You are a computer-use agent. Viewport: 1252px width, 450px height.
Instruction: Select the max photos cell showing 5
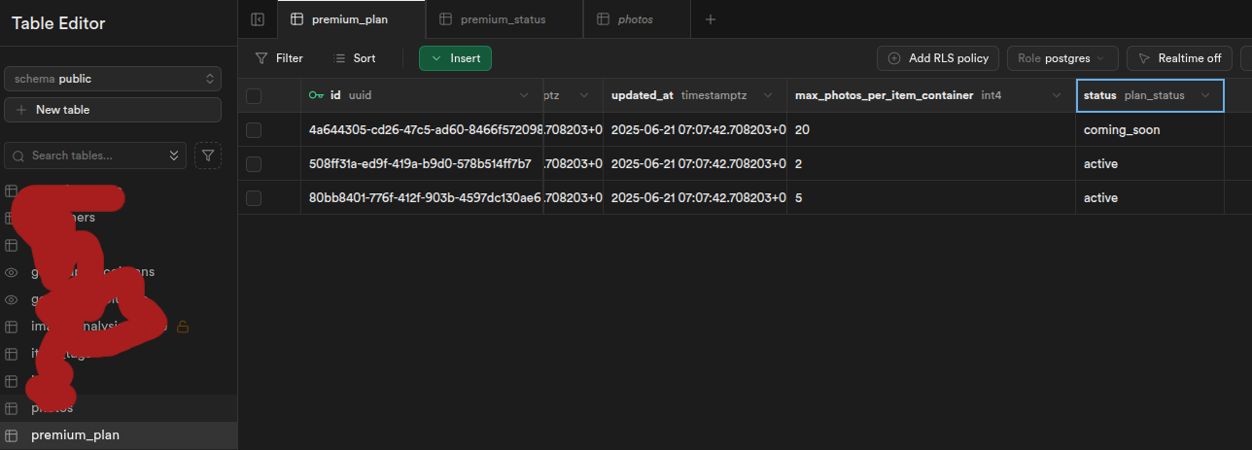click(931, 198)
